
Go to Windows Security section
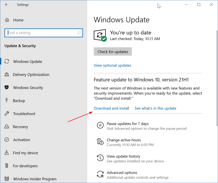click(28, 87)
